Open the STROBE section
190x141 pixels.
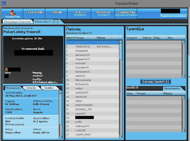(x=57, y=14)
